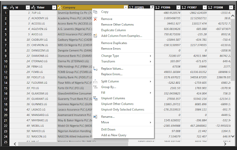The width and height of the screenshot is (237, 150).
Task: Click the Rename icon in menu
Action: (x=95, y=117)
